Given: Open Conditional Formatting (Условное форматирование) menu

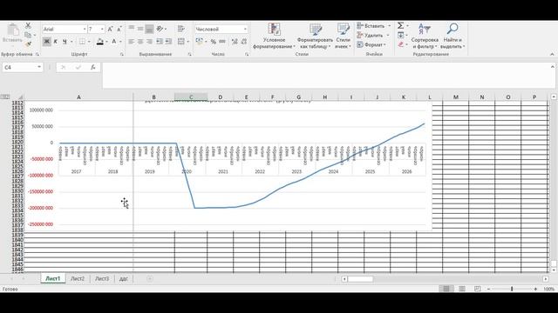Looking at the screenshot, I should (274, 36).
